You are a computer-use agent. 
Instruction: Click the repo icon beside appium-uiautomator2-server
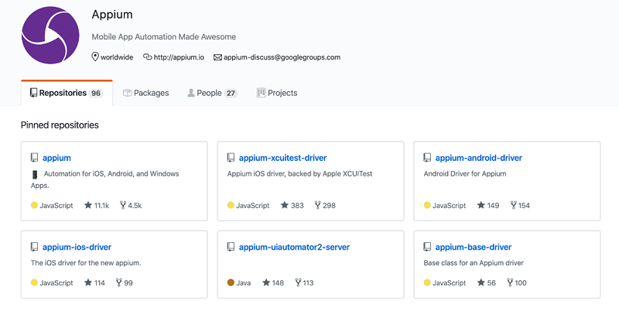pos(231,247)
